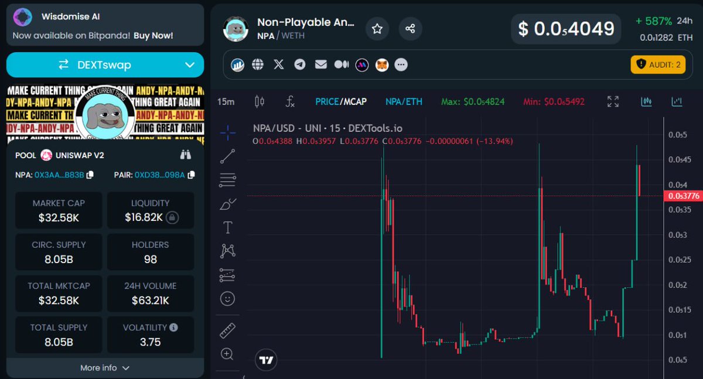703x379 pixels.
Task: Click the TOTAL SUPPLY 8.05B card
Action: coord(59,335)
